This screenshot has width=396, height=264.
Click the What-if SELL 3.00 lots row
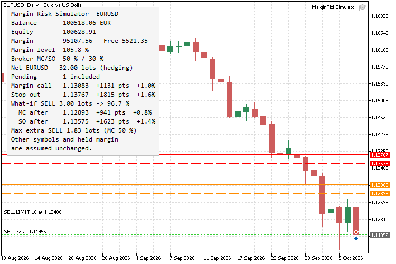(x=70, y=103)
